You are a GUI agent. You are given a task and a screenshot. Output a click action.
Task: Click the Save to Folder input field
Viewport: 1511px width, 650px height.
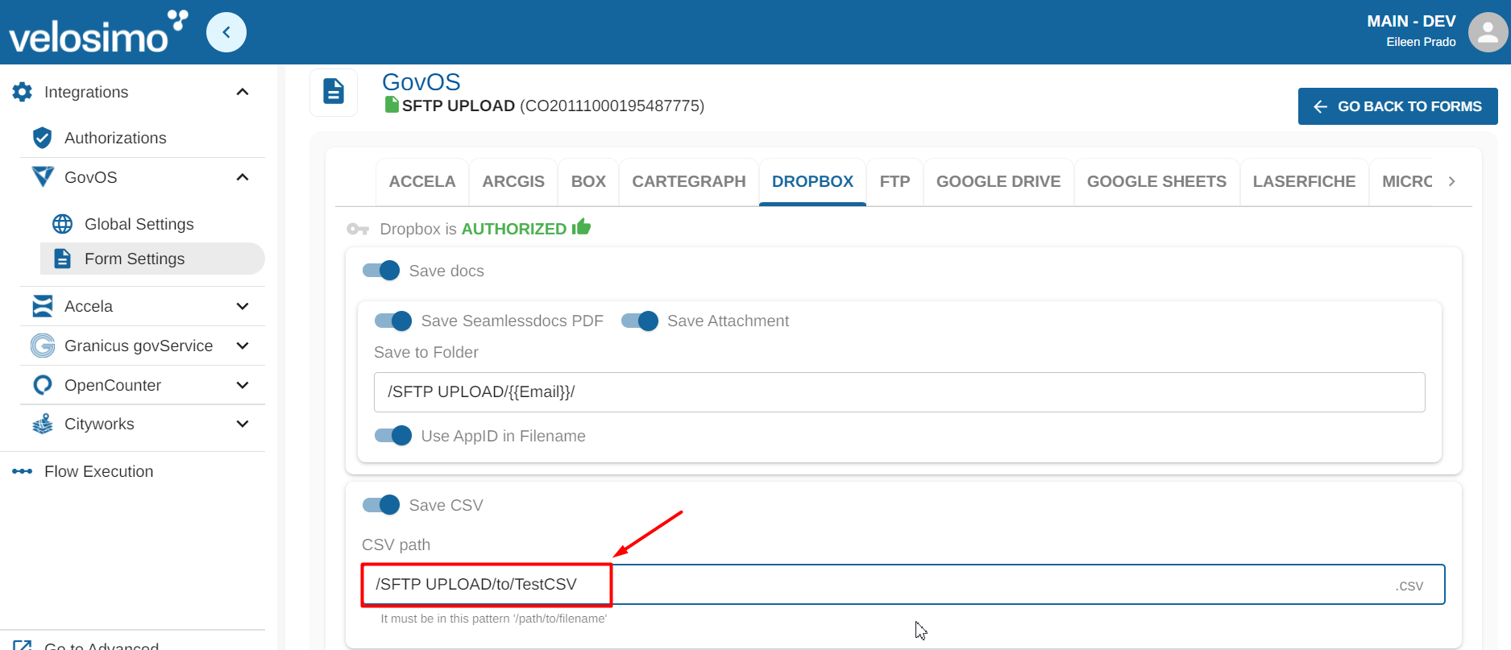(899, 392)
